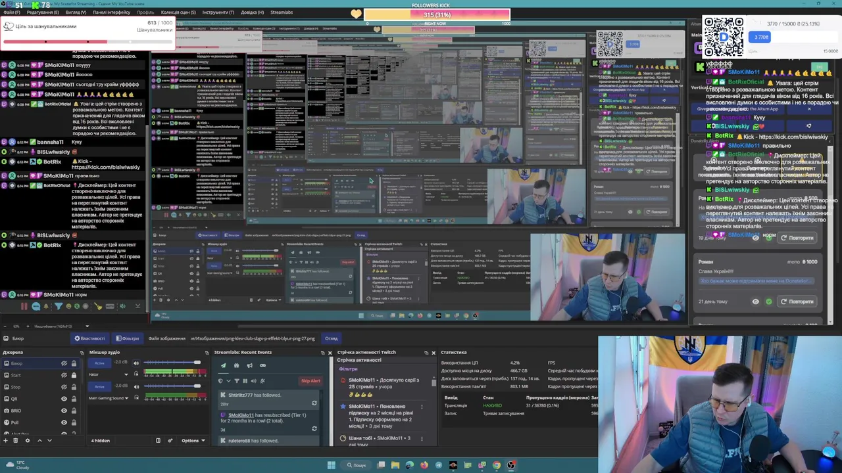This screenshot has width=842, height=473.
Task: Hide the BRIO source
Action: click(64, 411)
